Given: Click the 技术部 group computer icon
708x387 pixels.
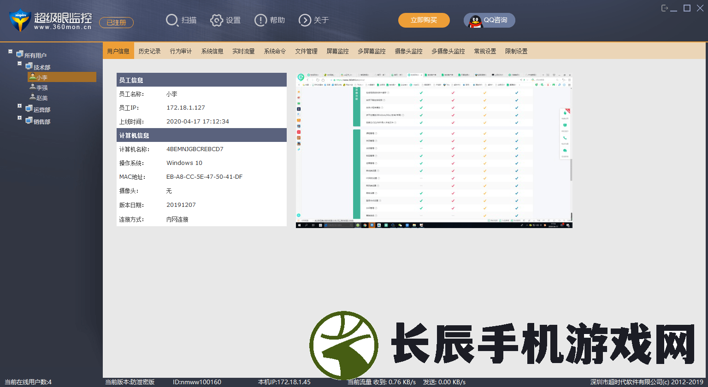Looking at the screenshot, I should click(x=29, y=67).
